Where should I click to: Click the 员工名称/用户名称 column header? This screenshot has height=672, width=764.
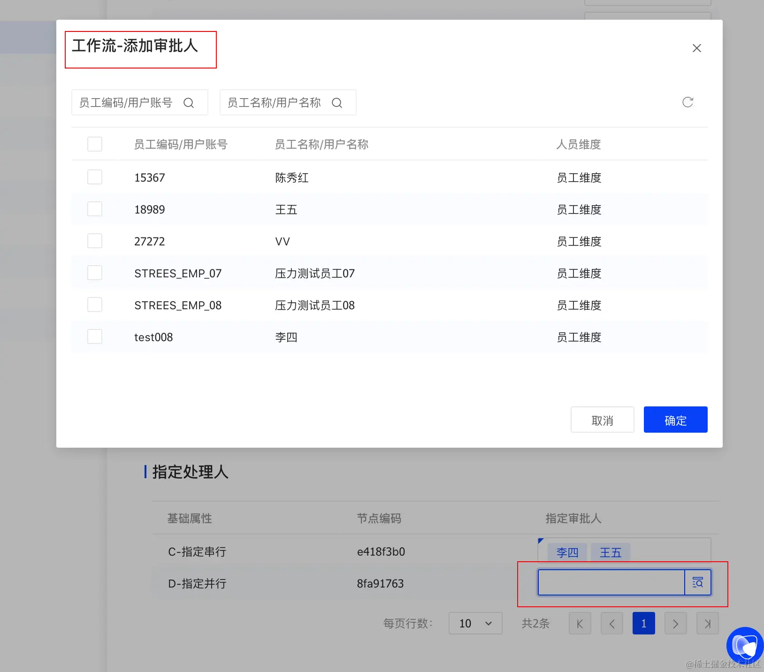point(321,145)
